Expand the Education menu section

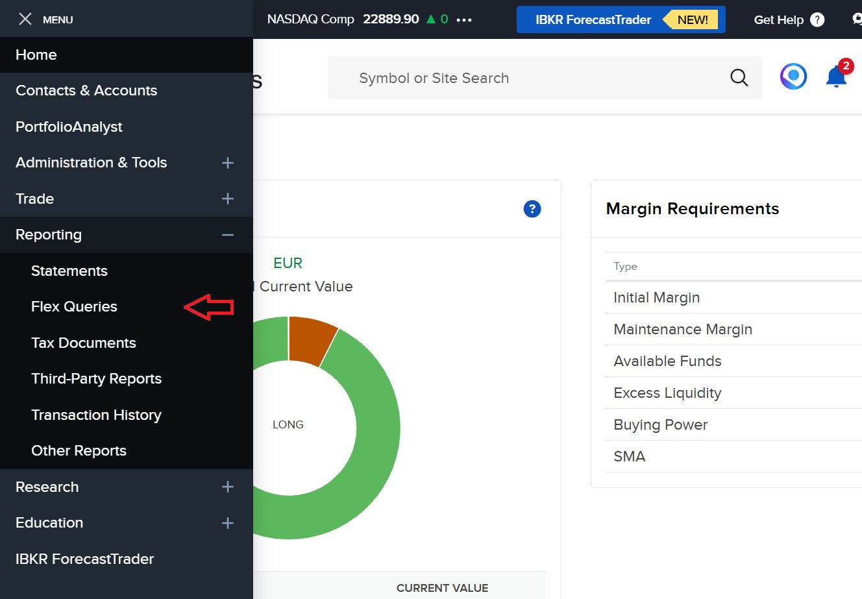[227, 523]
